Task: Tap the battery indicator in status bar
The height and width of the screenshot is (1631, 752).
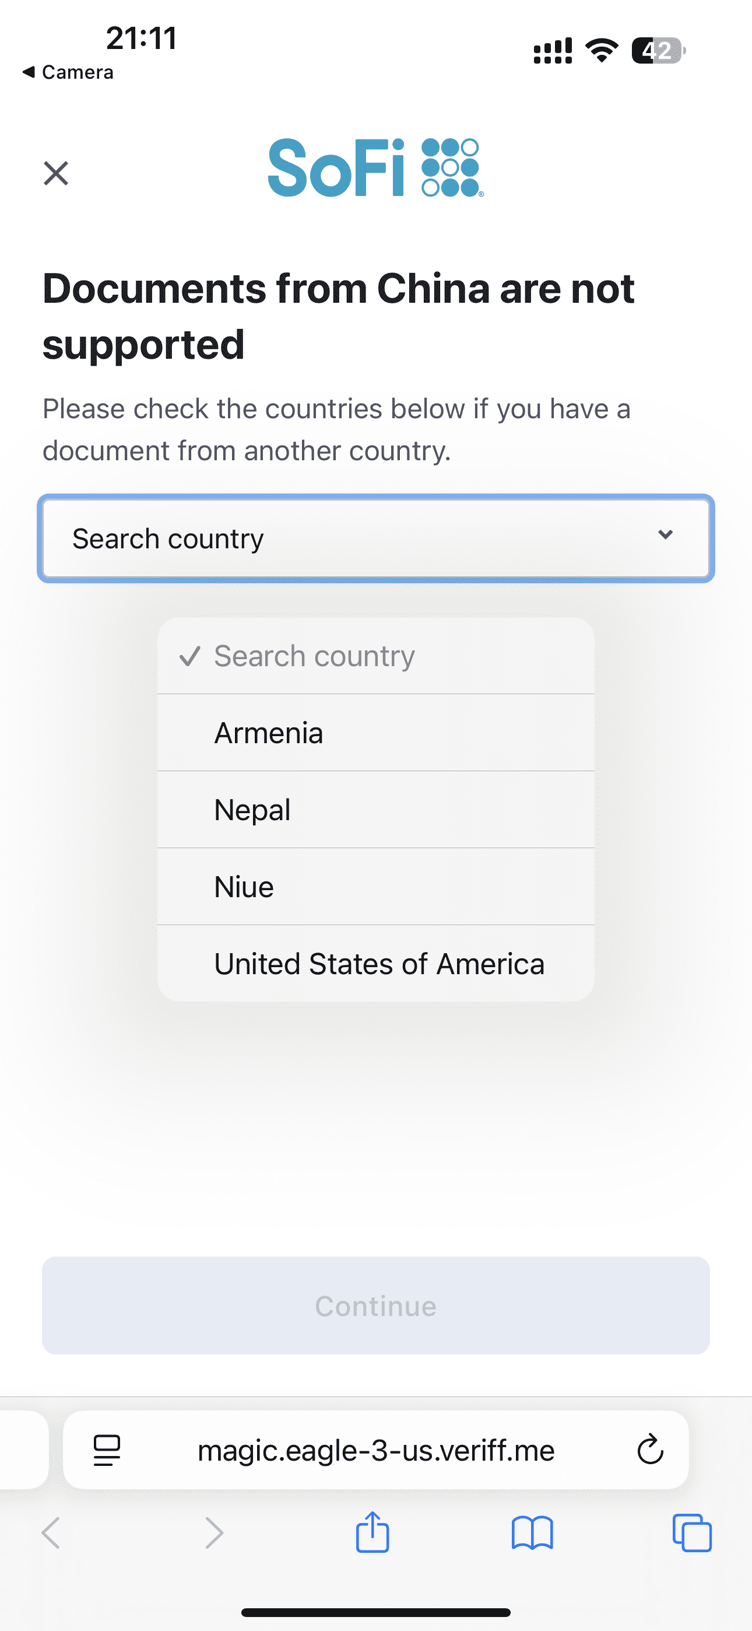Action: (x=658, y=51)
